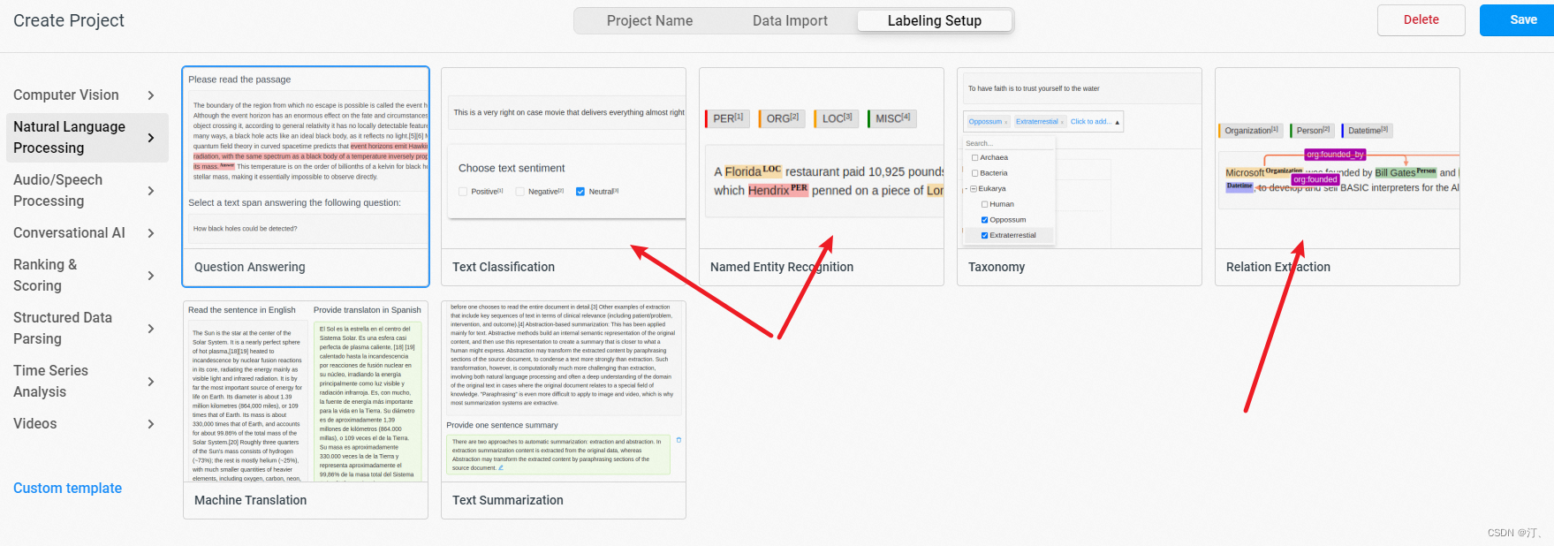
Task: Expand chevron next to Audio/Speech Processing
Action: 151,191
